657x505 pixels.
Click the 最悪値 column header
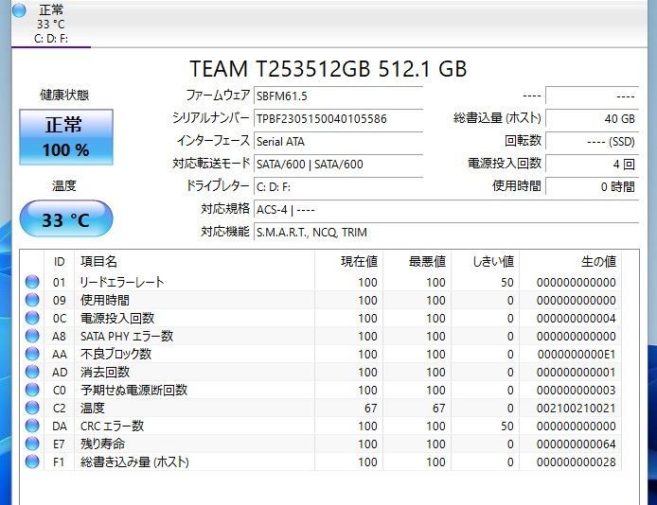pyautogui.click(x=417, y=262)
